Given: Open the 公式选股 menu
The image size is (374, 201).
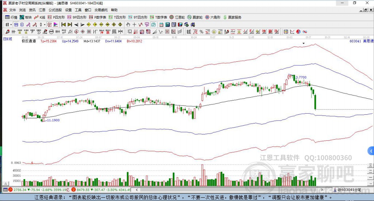Looking at the screenshot, I should pyautogui.click(x=55, y=10).
